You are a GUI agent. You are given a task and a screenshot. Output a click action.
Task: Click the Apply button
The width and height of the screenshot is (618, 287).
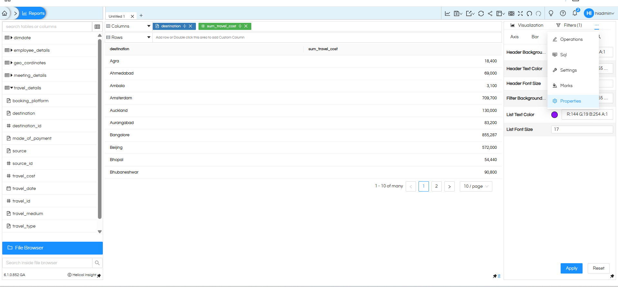[571, 268]
